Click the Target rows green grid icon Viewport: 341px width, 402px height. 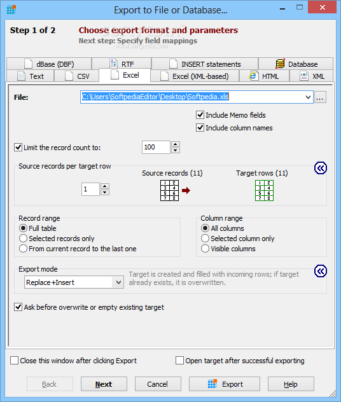click(x=265, y=190)
